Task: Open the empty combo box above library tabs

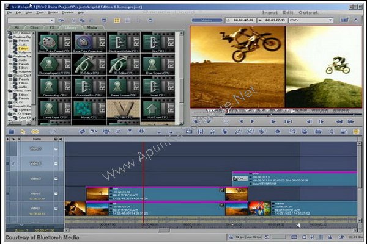Action: (31, 21)
